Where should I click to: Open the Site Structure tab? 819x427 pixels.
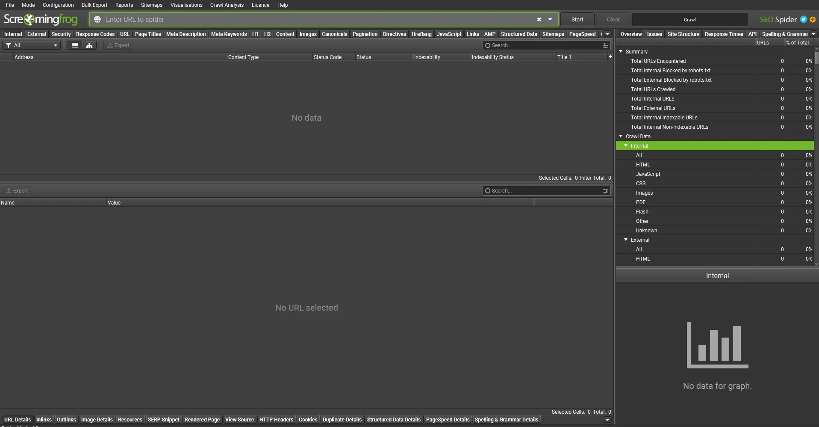coord(683,34)
